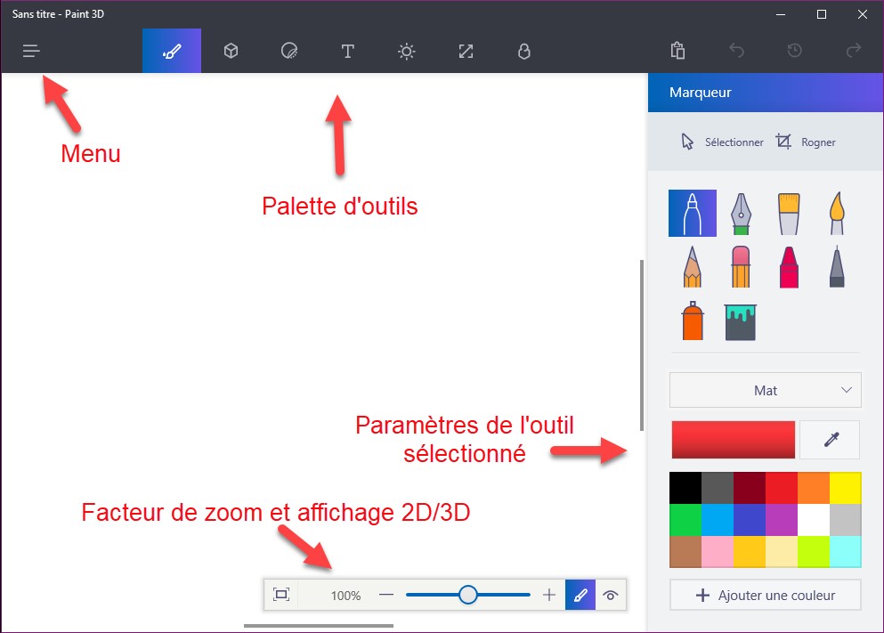Select the Marker brush
Screen dimensions: 884x633
[x=693, y=213]
